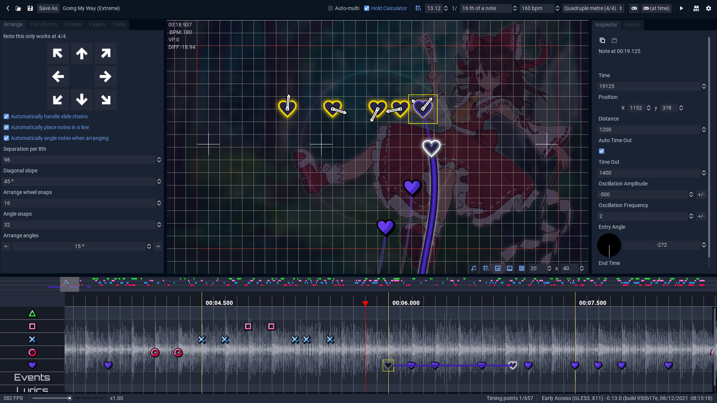
Task: Open editor settings gear
Action: 708,8
